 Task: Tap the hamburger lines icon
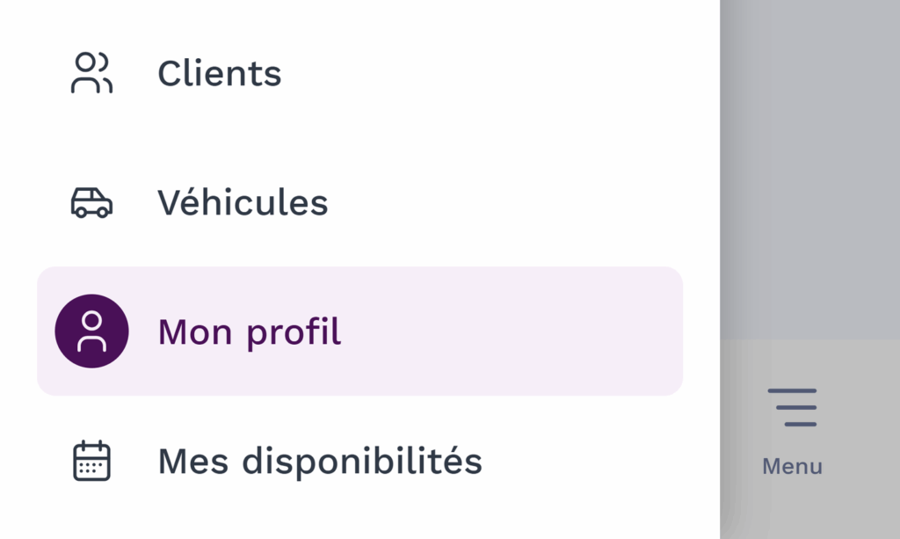pyautogui.click(x=792, y=407)
